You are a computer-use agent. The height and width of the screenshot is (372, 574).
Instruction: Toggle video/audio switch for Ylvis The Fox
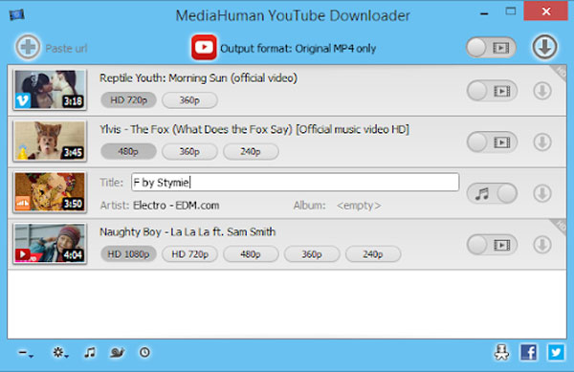click(x=492, y=142)
